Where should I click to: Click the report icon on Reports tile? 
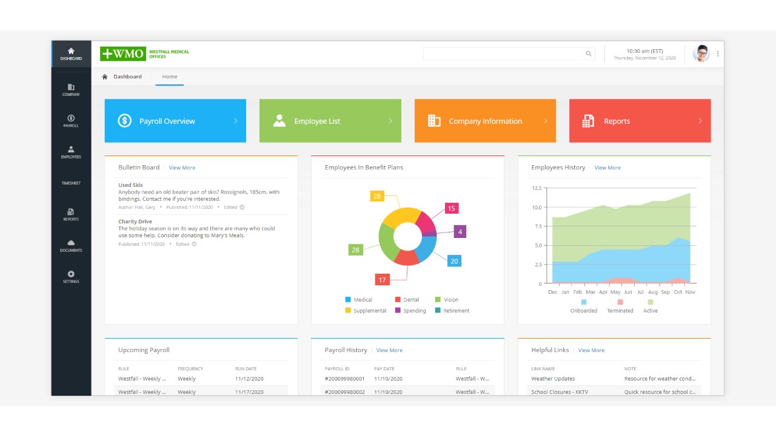click(588, 121)
